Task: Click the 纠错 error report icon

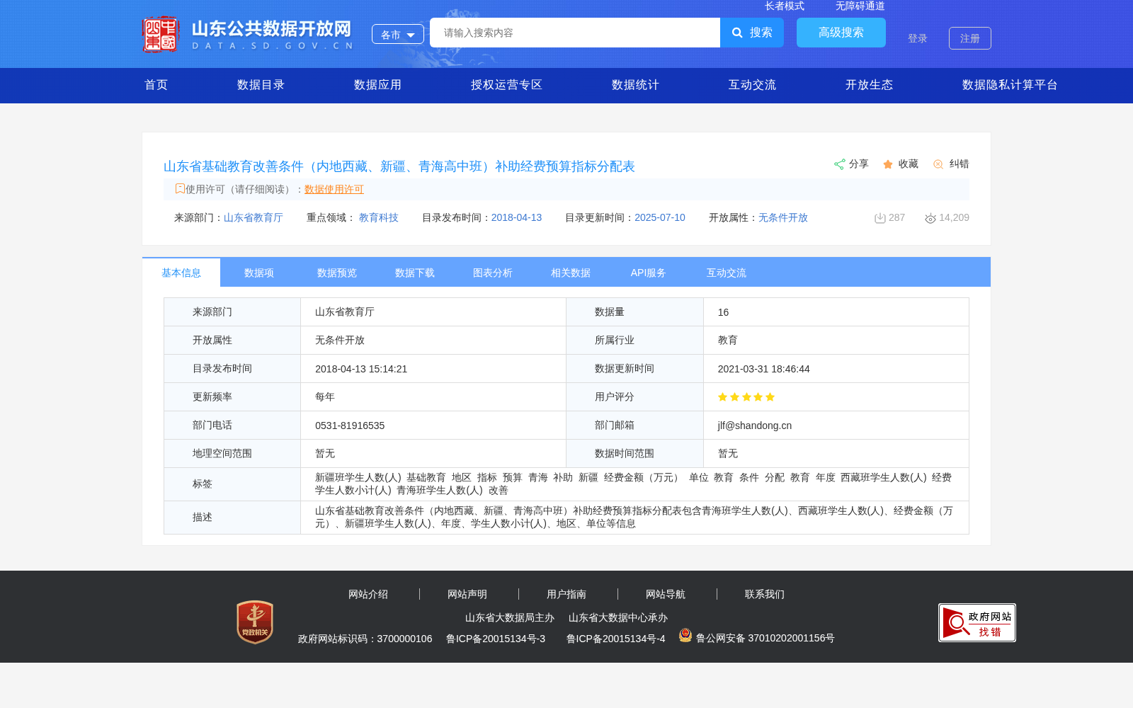Action: 938,164
